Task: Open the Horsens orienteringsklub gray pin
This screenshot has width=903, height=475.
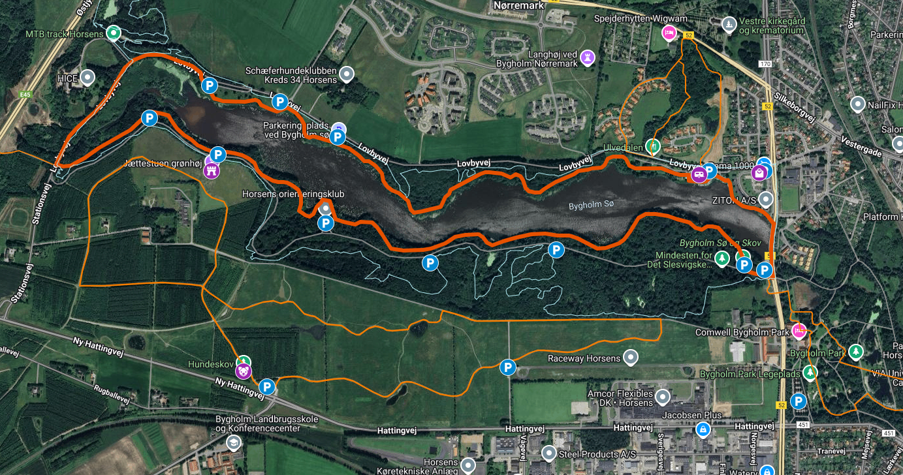Action: (325, 208)
